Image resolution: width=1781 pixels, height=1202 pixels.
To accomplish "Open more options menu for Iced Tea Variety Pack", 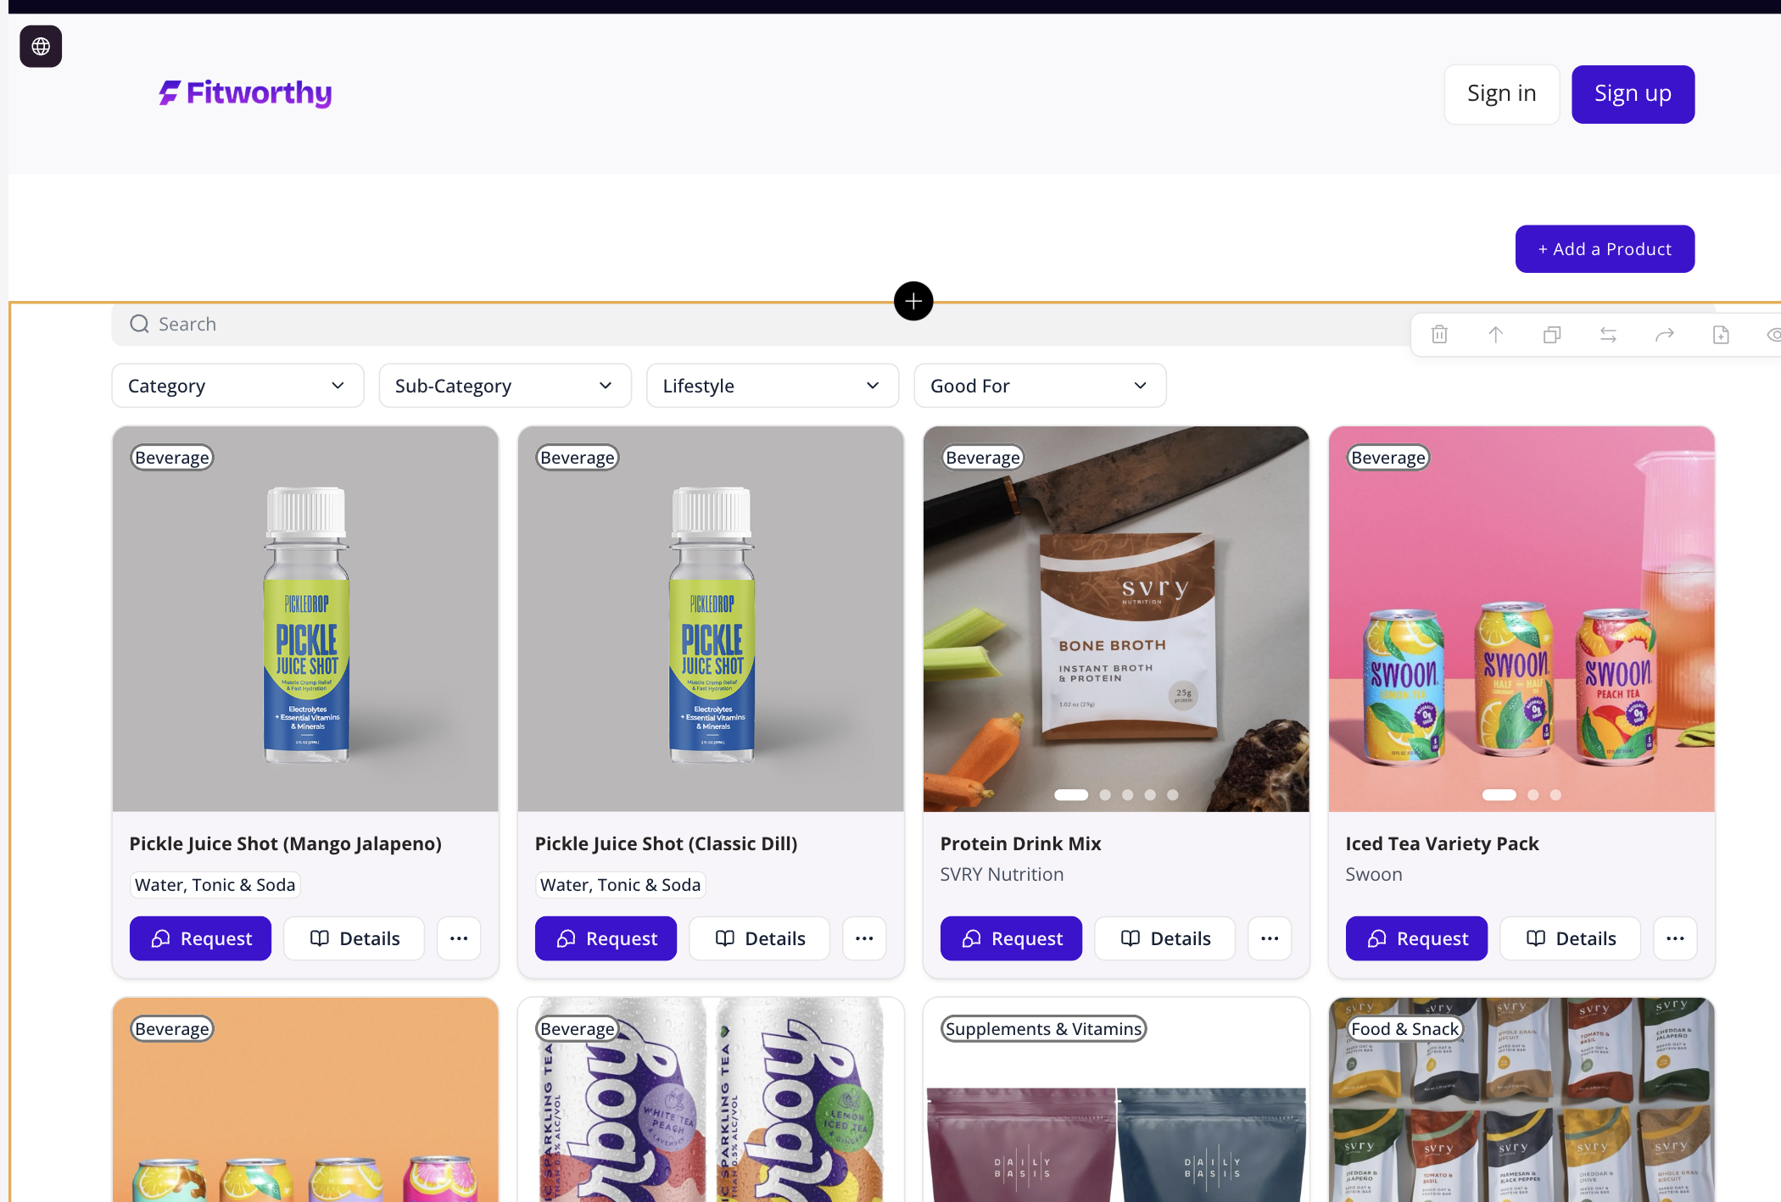I will tap(1675, 938).
